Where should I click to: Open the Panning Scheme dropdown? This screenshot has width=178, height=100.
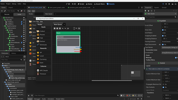tap(170, 42)
